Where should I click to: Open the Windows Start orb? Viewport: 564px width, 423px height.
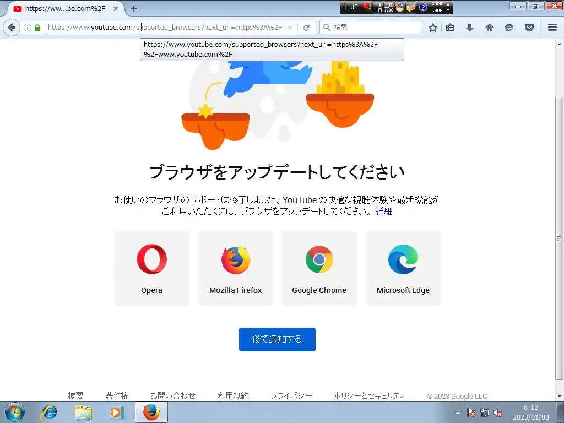coord(14,412)
